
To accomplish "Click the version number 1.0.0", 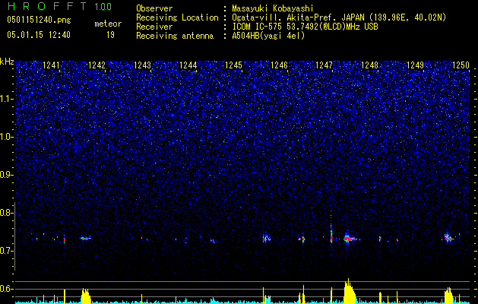I will [103, 6].
